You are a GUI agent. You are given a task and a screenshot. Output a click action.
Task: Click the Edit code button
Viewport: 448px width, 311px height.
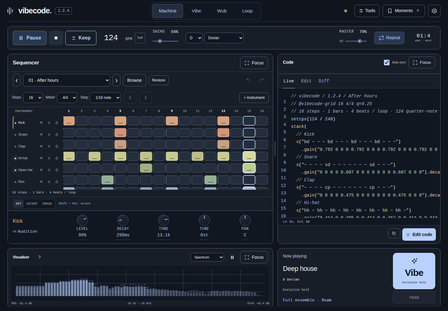click(419, 234)
